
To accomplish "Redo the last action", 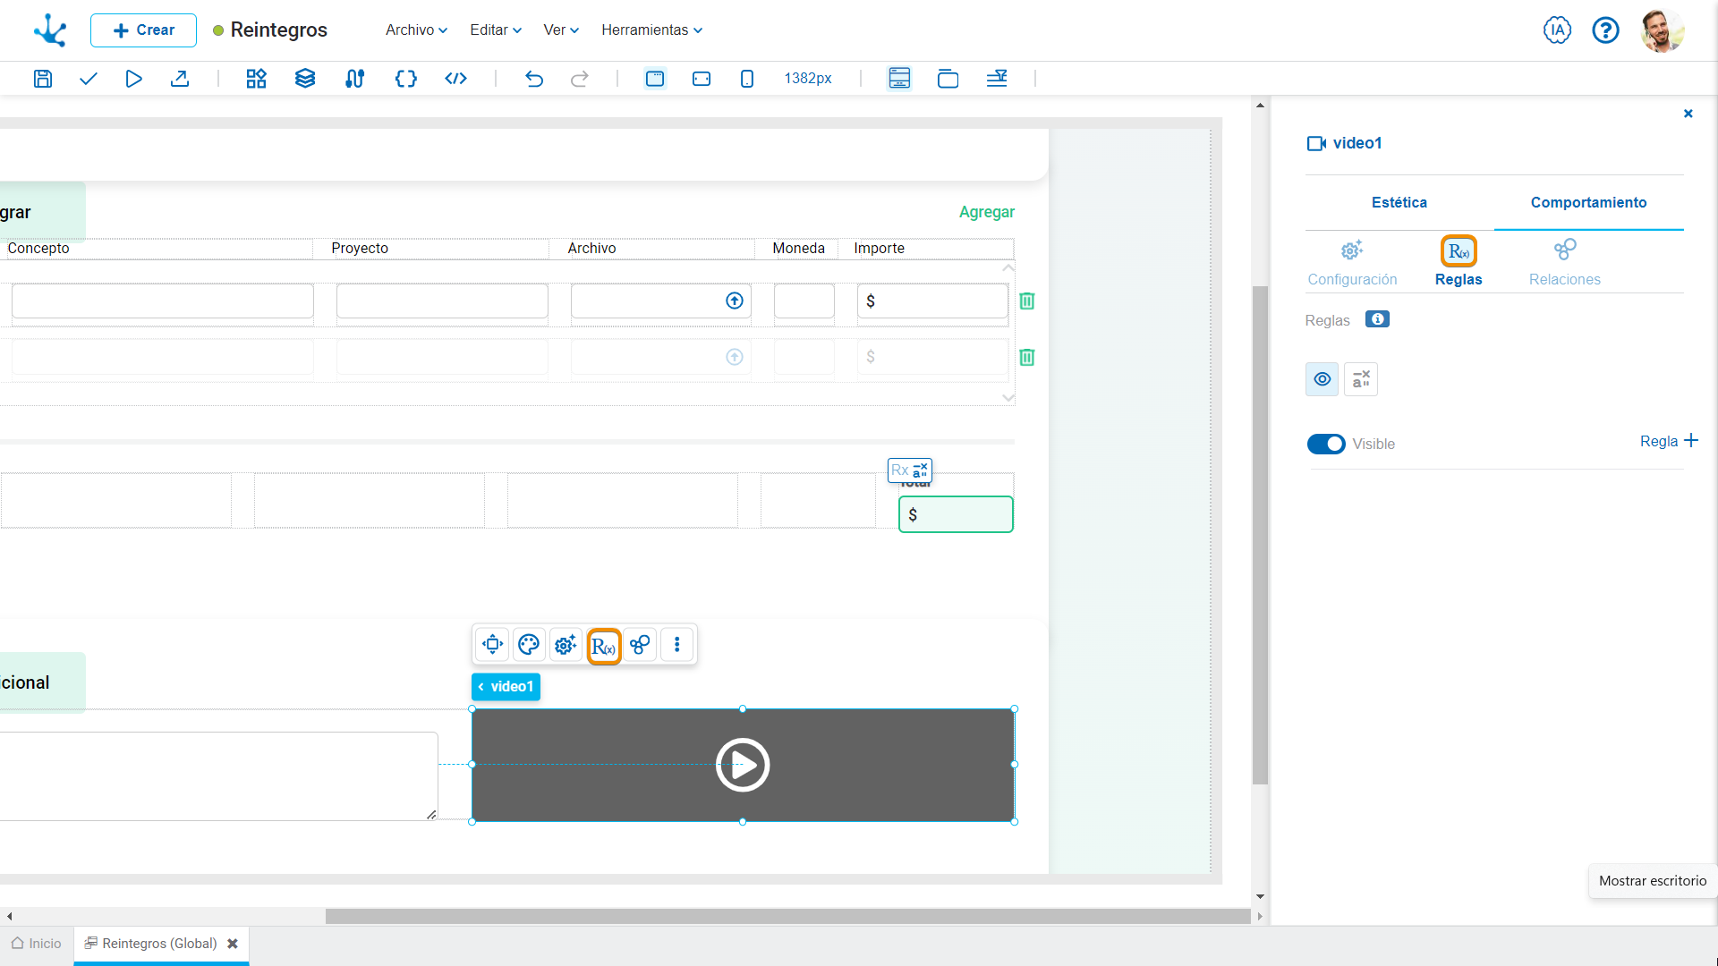I will pyautogui.click(x=580, y=79).
